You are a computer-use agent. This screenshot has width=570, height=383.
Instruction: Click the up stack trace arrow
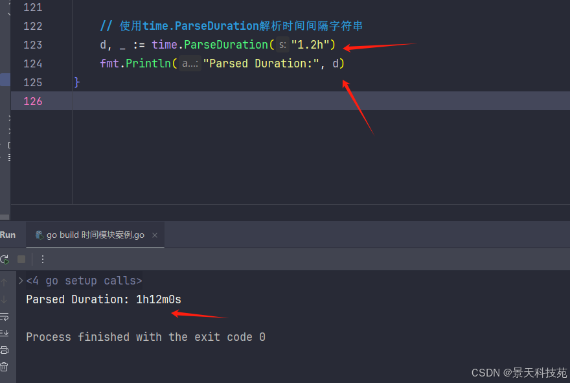click(5, 283)
